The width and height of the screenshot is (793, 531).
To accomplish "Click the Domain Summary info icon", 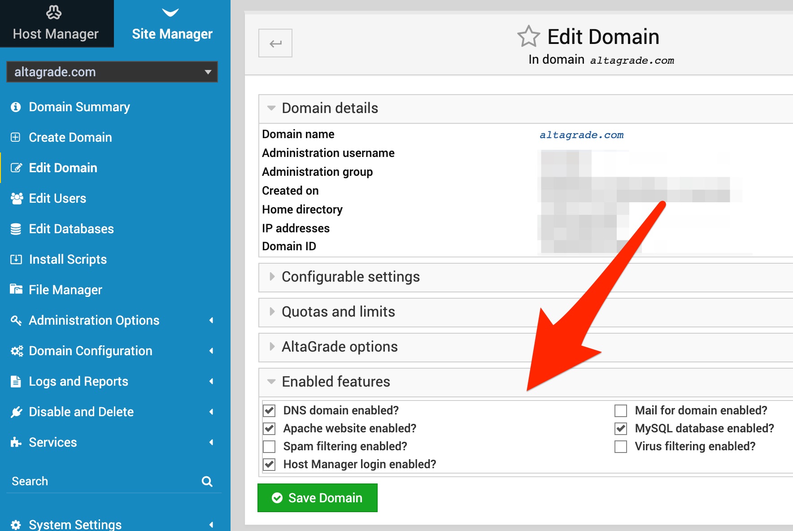I will [16, 107].
